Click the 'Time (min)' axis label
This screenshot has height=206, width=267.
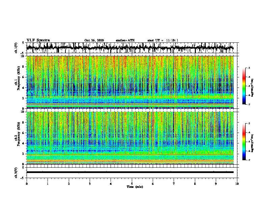pyautogui.click(x=135, y=187)
